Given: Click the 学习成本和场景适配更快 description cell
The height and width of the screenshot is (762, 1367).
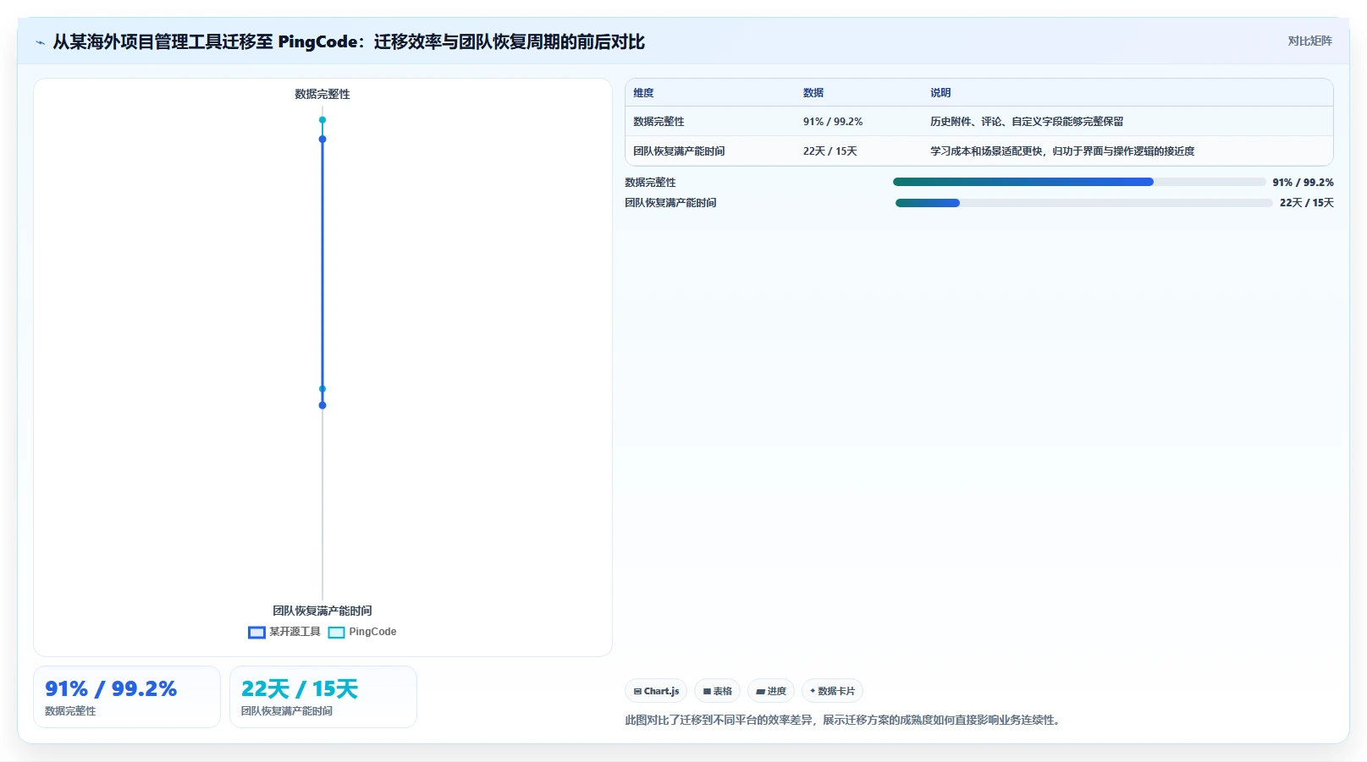Looking at the screenshot, I should tap(1062, 151).
